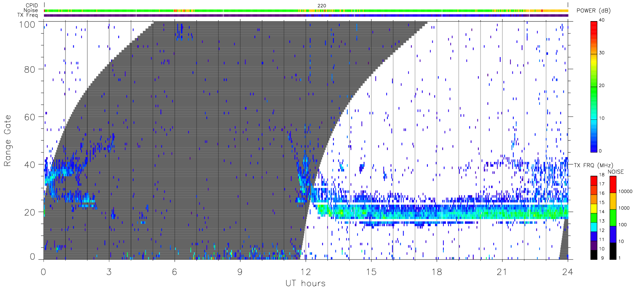This screenshot has height=294, width=639.
Task: Click the 17 label in the TX FRQ legend
Action: pyautogui.click(x=602, y=184)
